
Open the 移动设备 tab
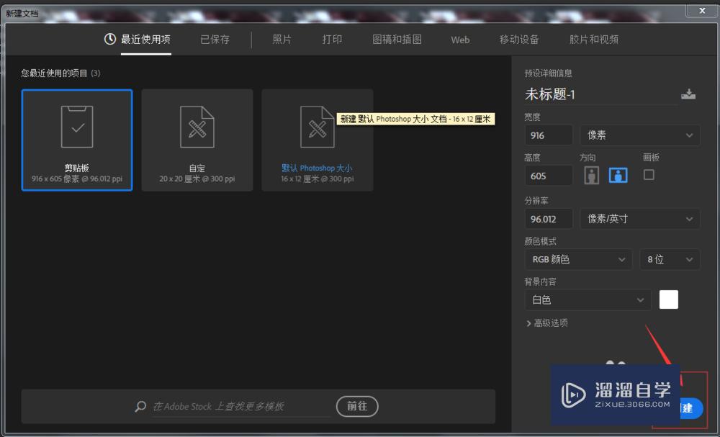point(520,40)
